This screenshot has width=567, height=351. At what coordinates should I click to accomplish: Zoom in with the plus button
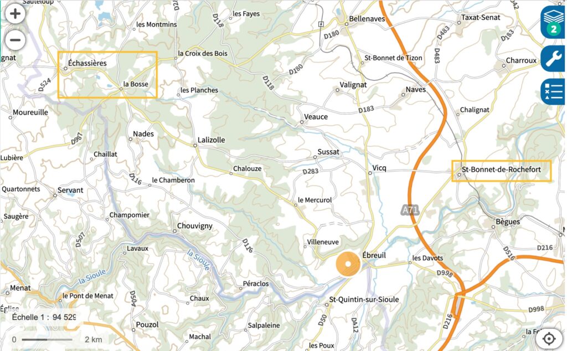(15, 14)
